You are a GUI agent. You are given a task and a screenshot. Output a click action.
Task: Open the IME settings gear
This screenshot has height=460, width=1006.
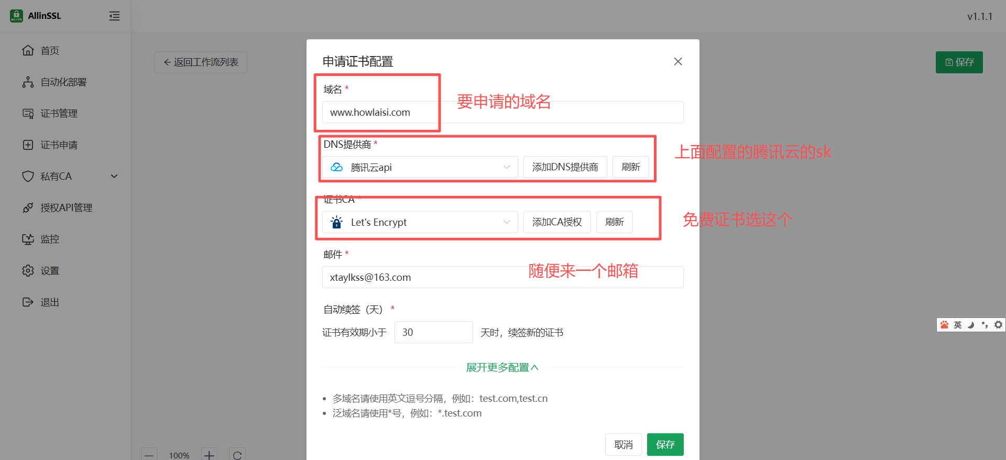click(998, 325)
